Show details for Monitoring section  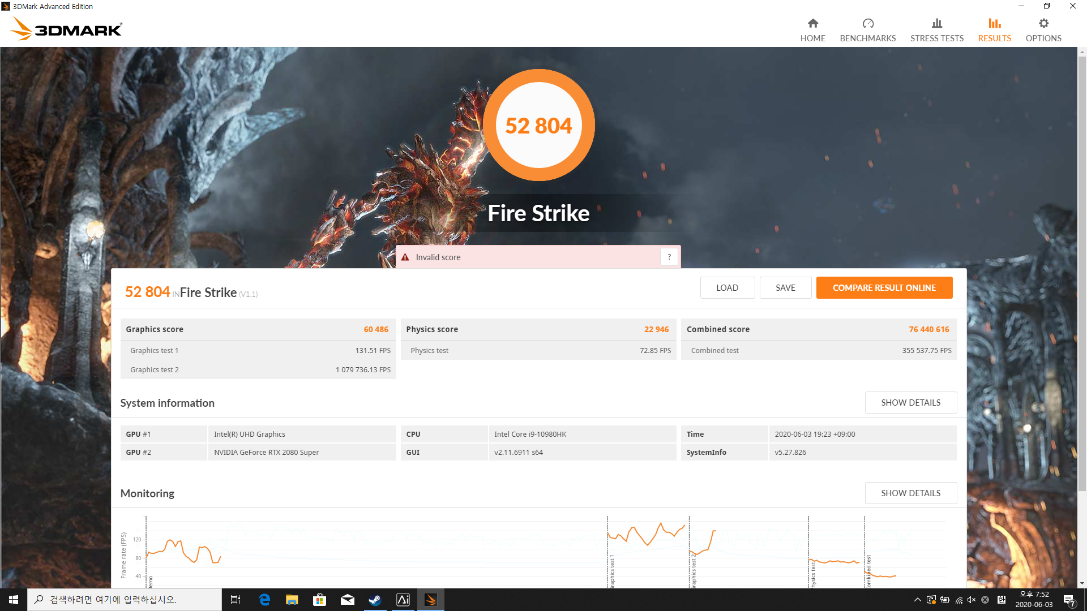click(910, 493)
